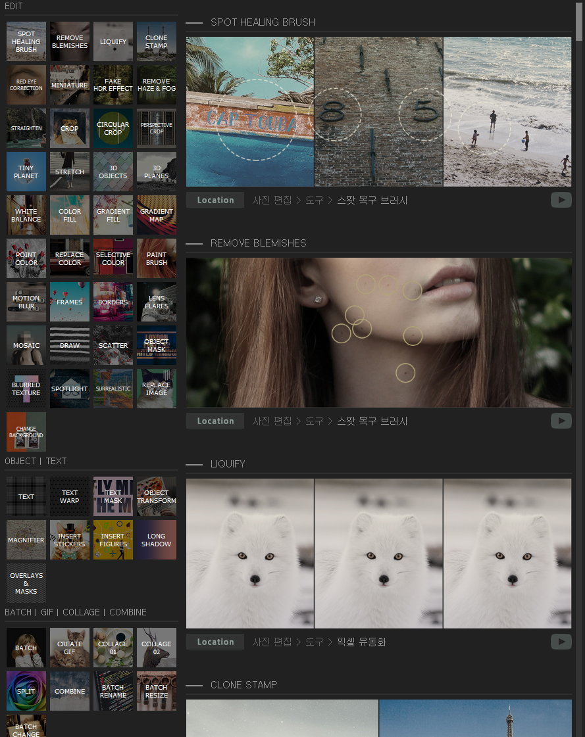Choose the Batch Rename tile
The width and height of the screenshot is (585, 737).
pos(113,691)
